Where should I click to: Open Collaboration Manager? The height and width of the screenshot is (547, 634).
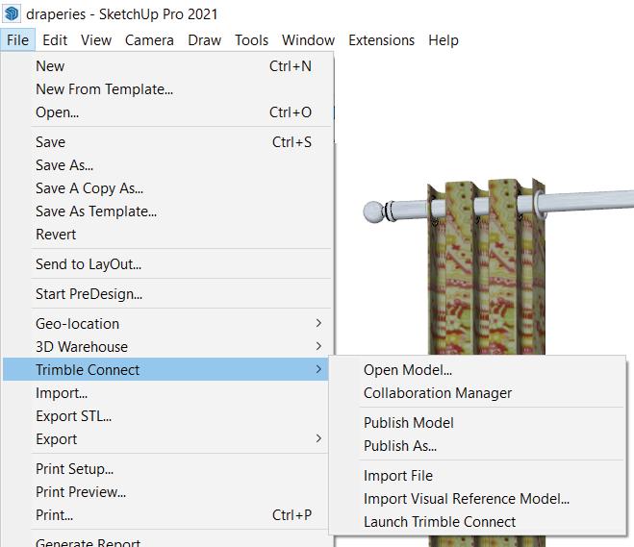click(478, 392)
